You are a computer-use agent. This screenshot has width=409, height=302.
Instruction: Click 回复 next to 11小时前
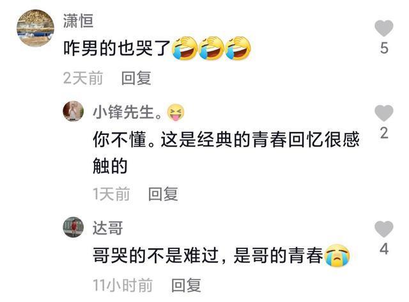[186, 285]
